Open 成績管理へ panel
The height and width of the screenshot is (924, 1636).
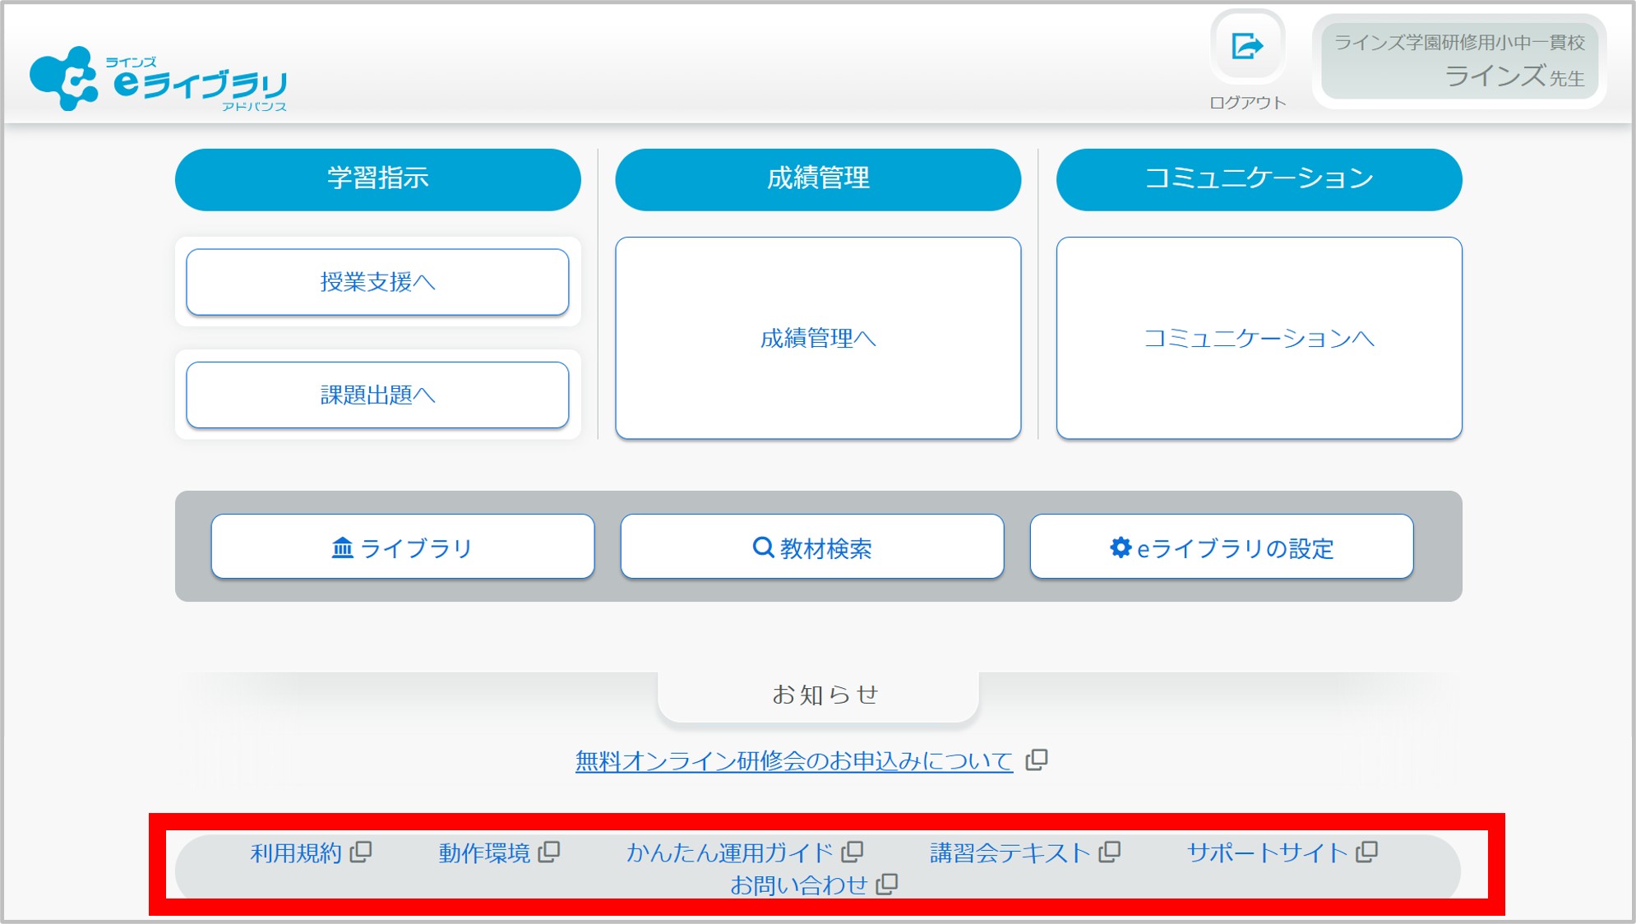click(x=817, y=338)
